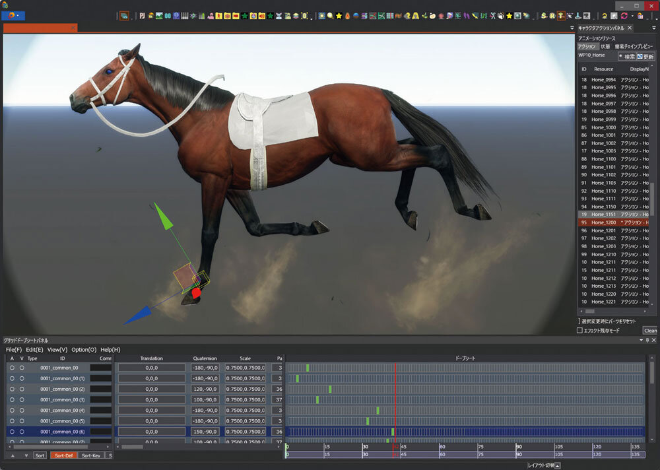This screenshot has width=660, height=470.
Task: Click Quaternion field of 0001_common_00 (2) row
Action: coord(205,389)
